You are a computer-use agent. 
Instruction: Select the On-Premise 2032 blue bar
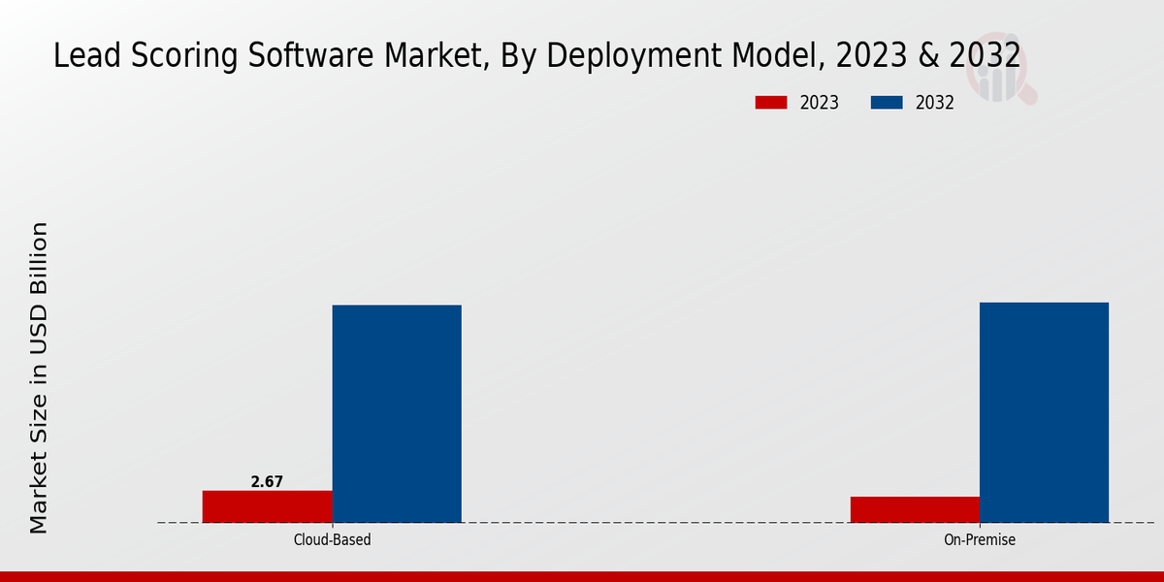pos(1044,412)
